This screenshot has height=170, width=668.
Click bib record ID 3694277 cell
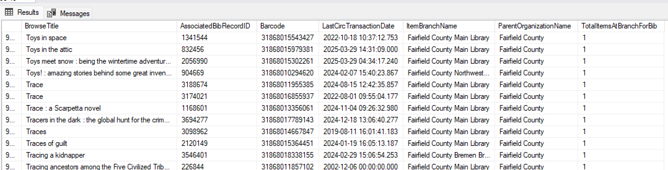217,120
